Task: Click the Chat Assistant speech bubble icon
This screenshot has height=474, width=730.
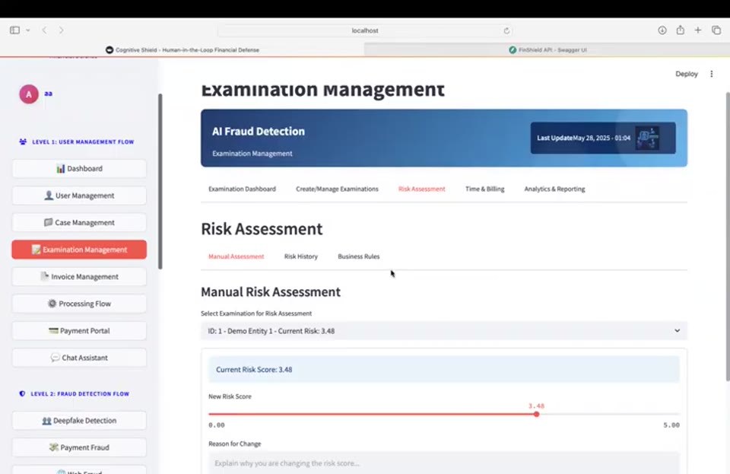Action: pyautogui.click(x=55, y=358)
